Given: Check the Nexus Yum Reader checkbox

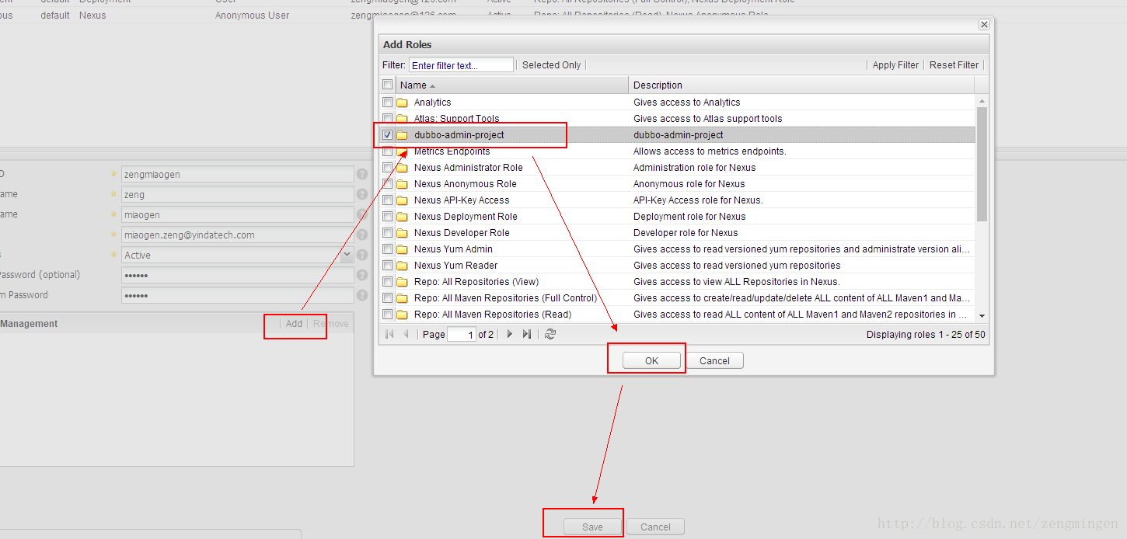Looking at the screenshot, I should pyautogui.click(x=388, y=265).
